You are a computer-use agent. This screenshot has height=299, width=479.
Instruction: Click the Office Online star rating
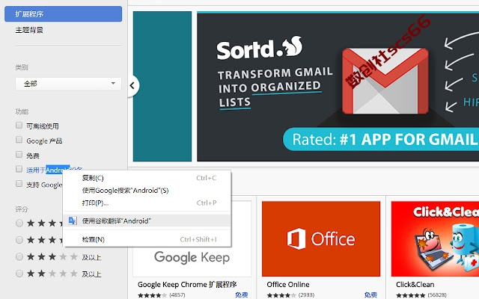(x=281, y=295)
